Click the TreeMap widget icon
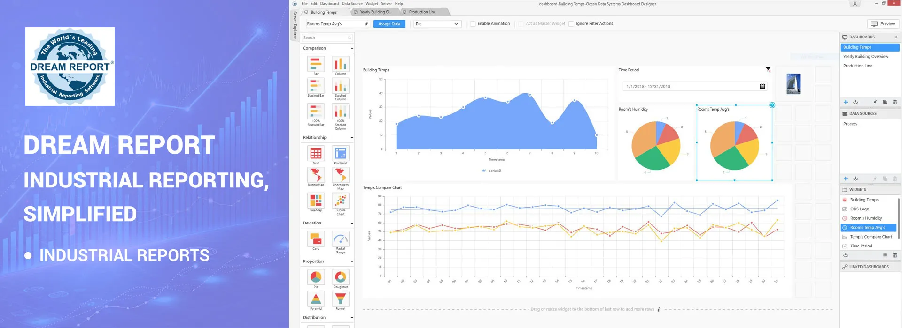Viewport: 902px width, 328px height. tap(316, 201)
